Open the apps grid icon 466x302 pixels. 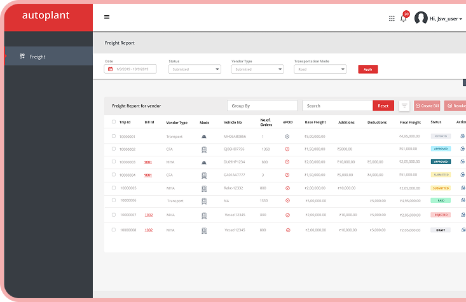(x=392, y=18)
